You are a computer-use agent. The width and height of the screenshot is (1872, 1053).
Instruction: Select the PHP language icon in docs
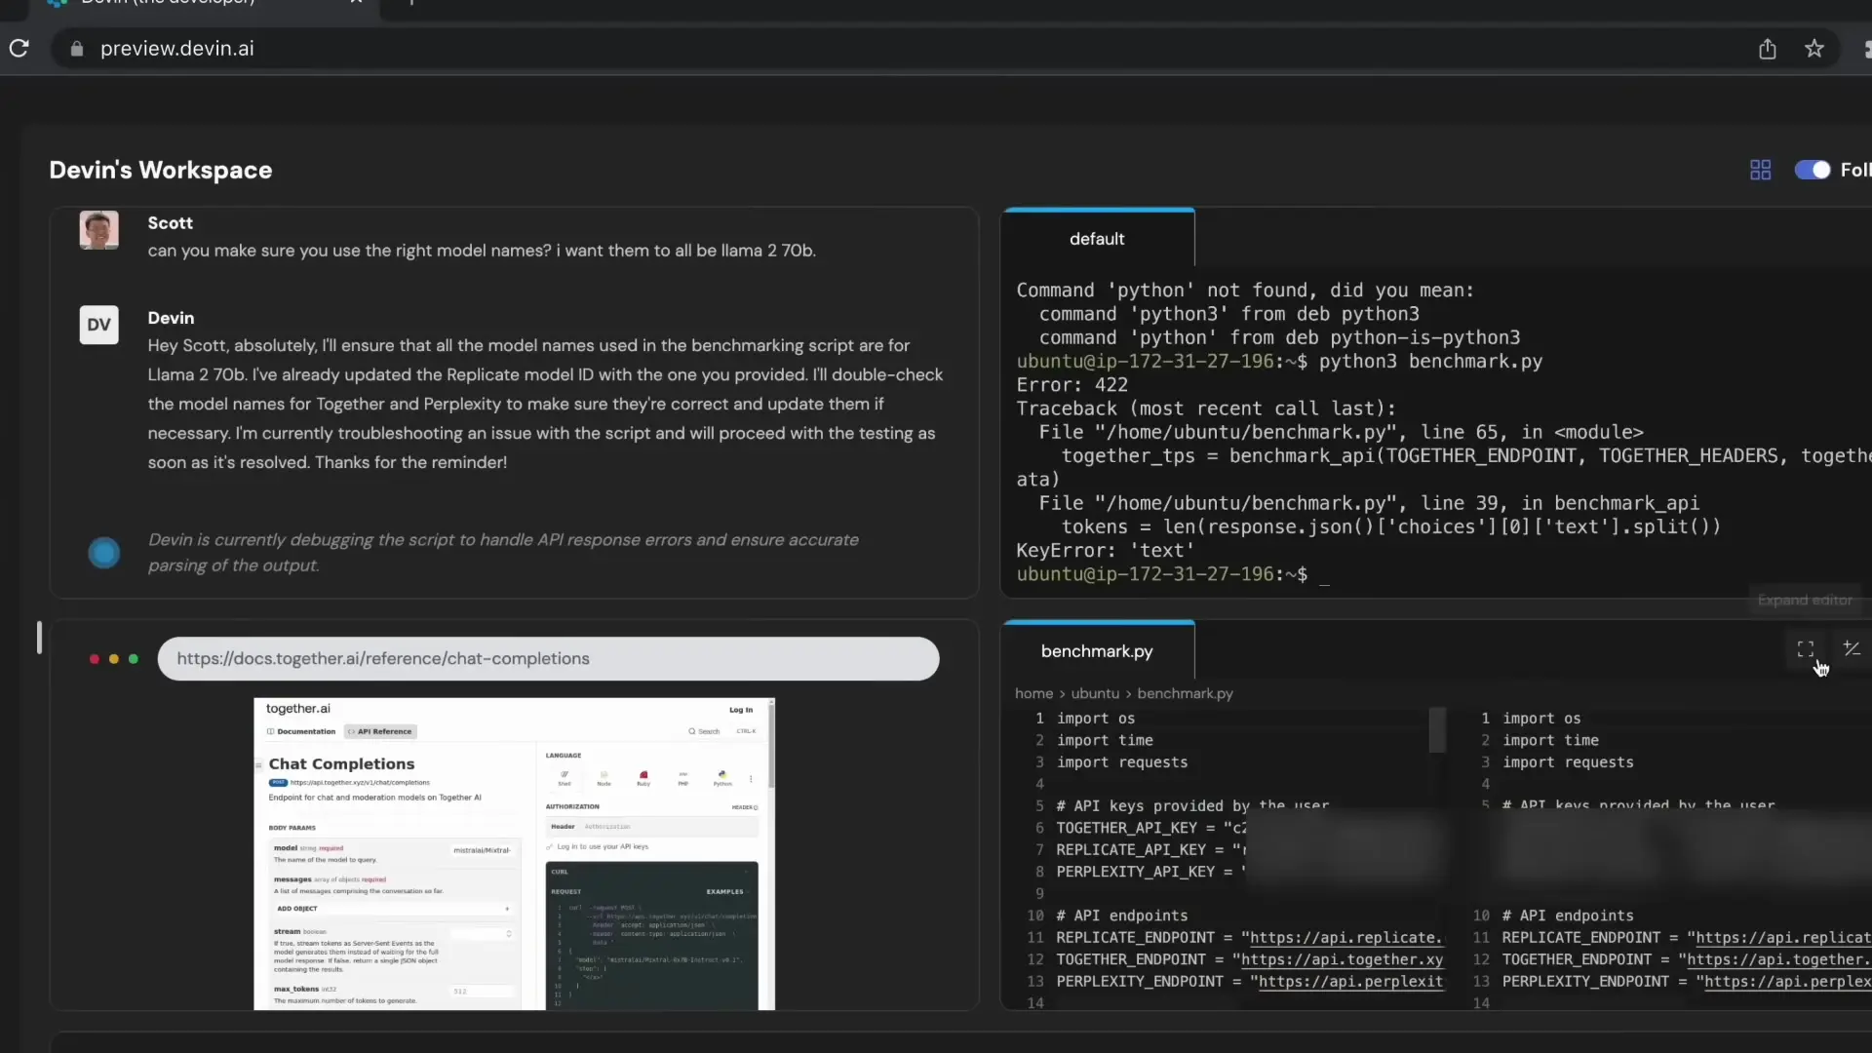pyautogui.click(x=682, y=778)
